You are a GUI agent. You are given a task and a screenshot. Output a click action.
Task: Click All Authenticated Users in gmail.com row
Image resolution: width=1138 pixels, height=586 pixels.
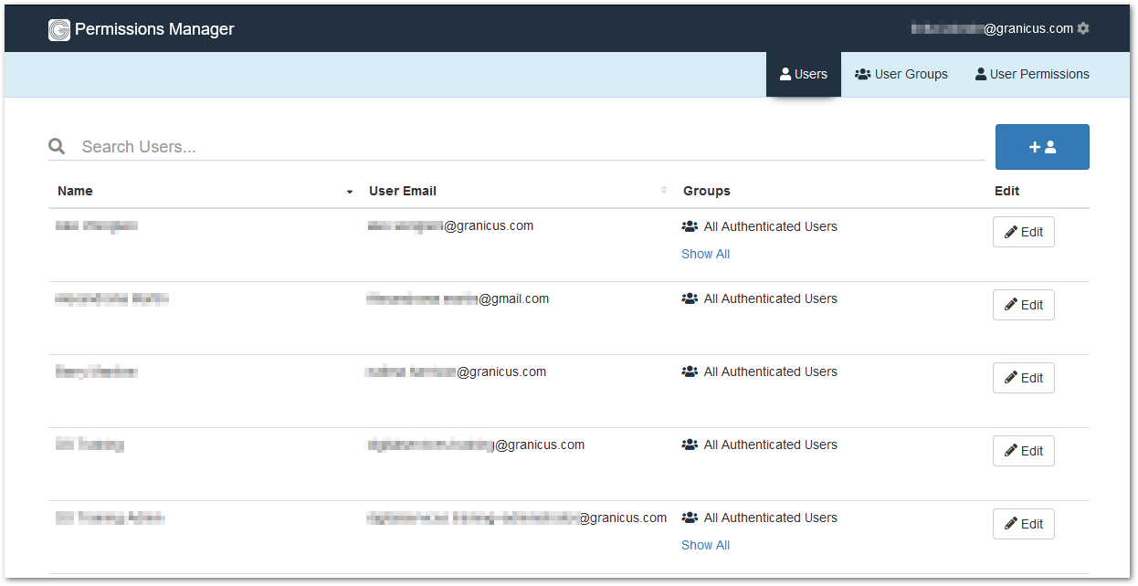pyautogui.click(x=771, y=298)
